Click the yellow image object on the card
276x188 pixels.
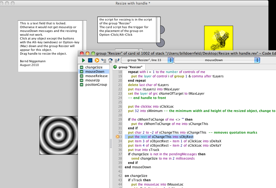pos(218,38)
